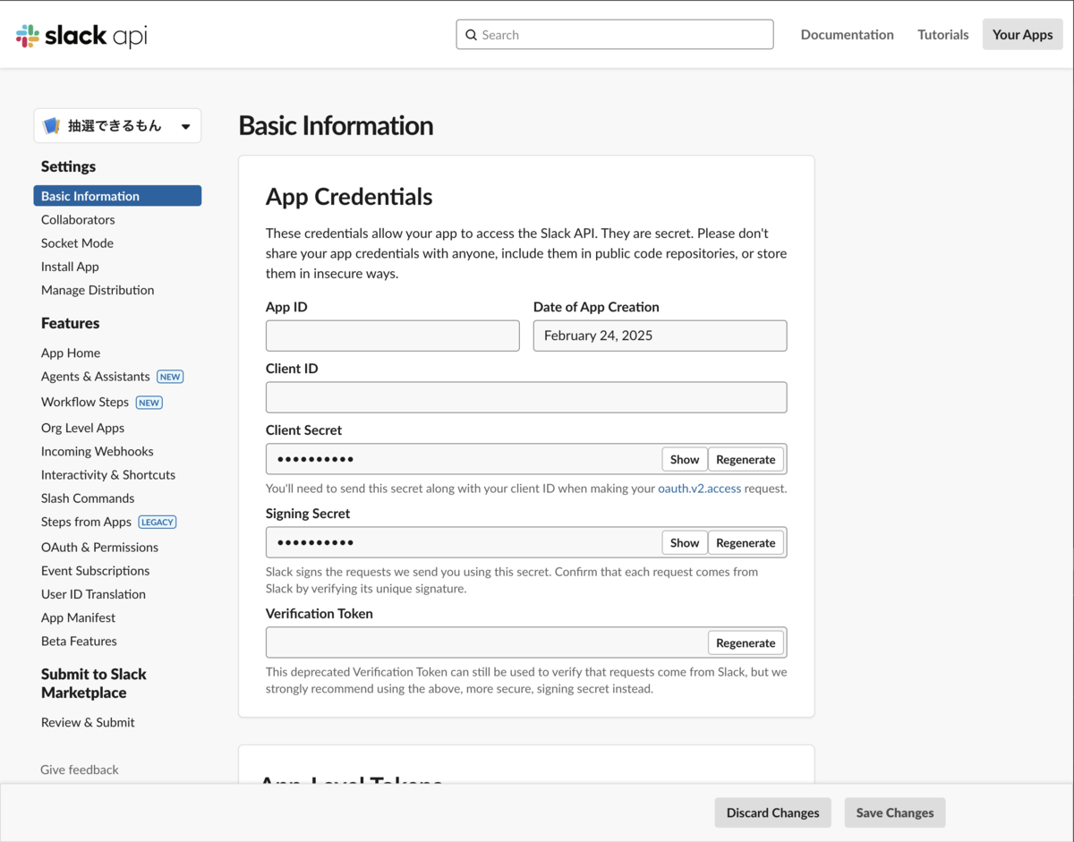Screen dimensions: 1074x842
Task: Open Org Level Apps
Action: (82, 428)
